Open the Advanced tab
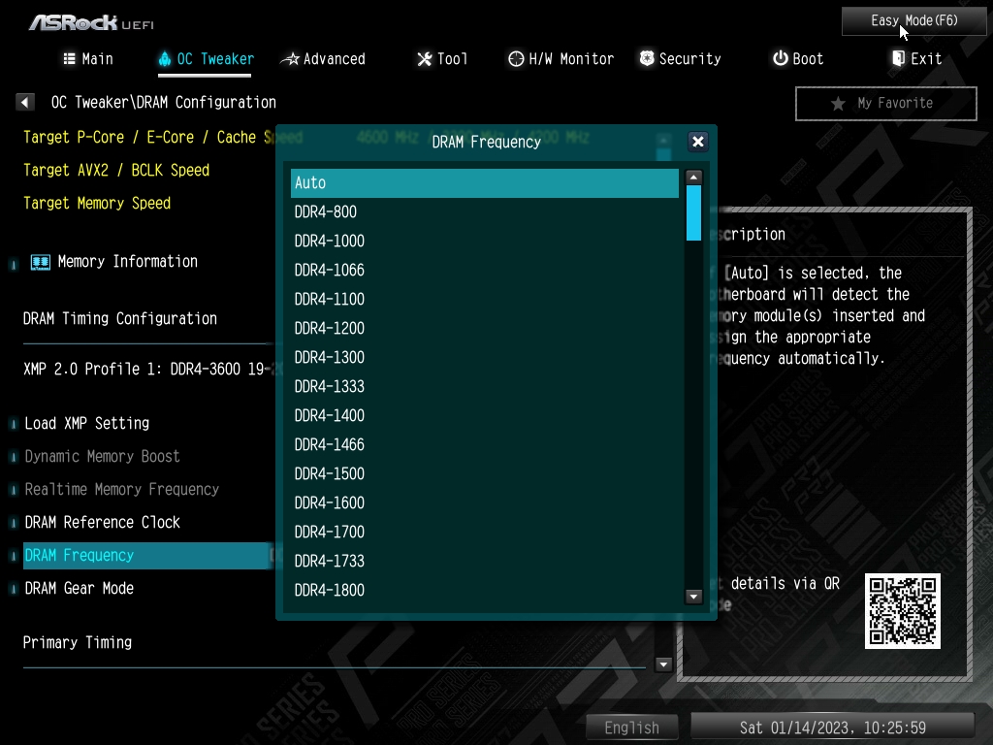 (x=324, y=59)
